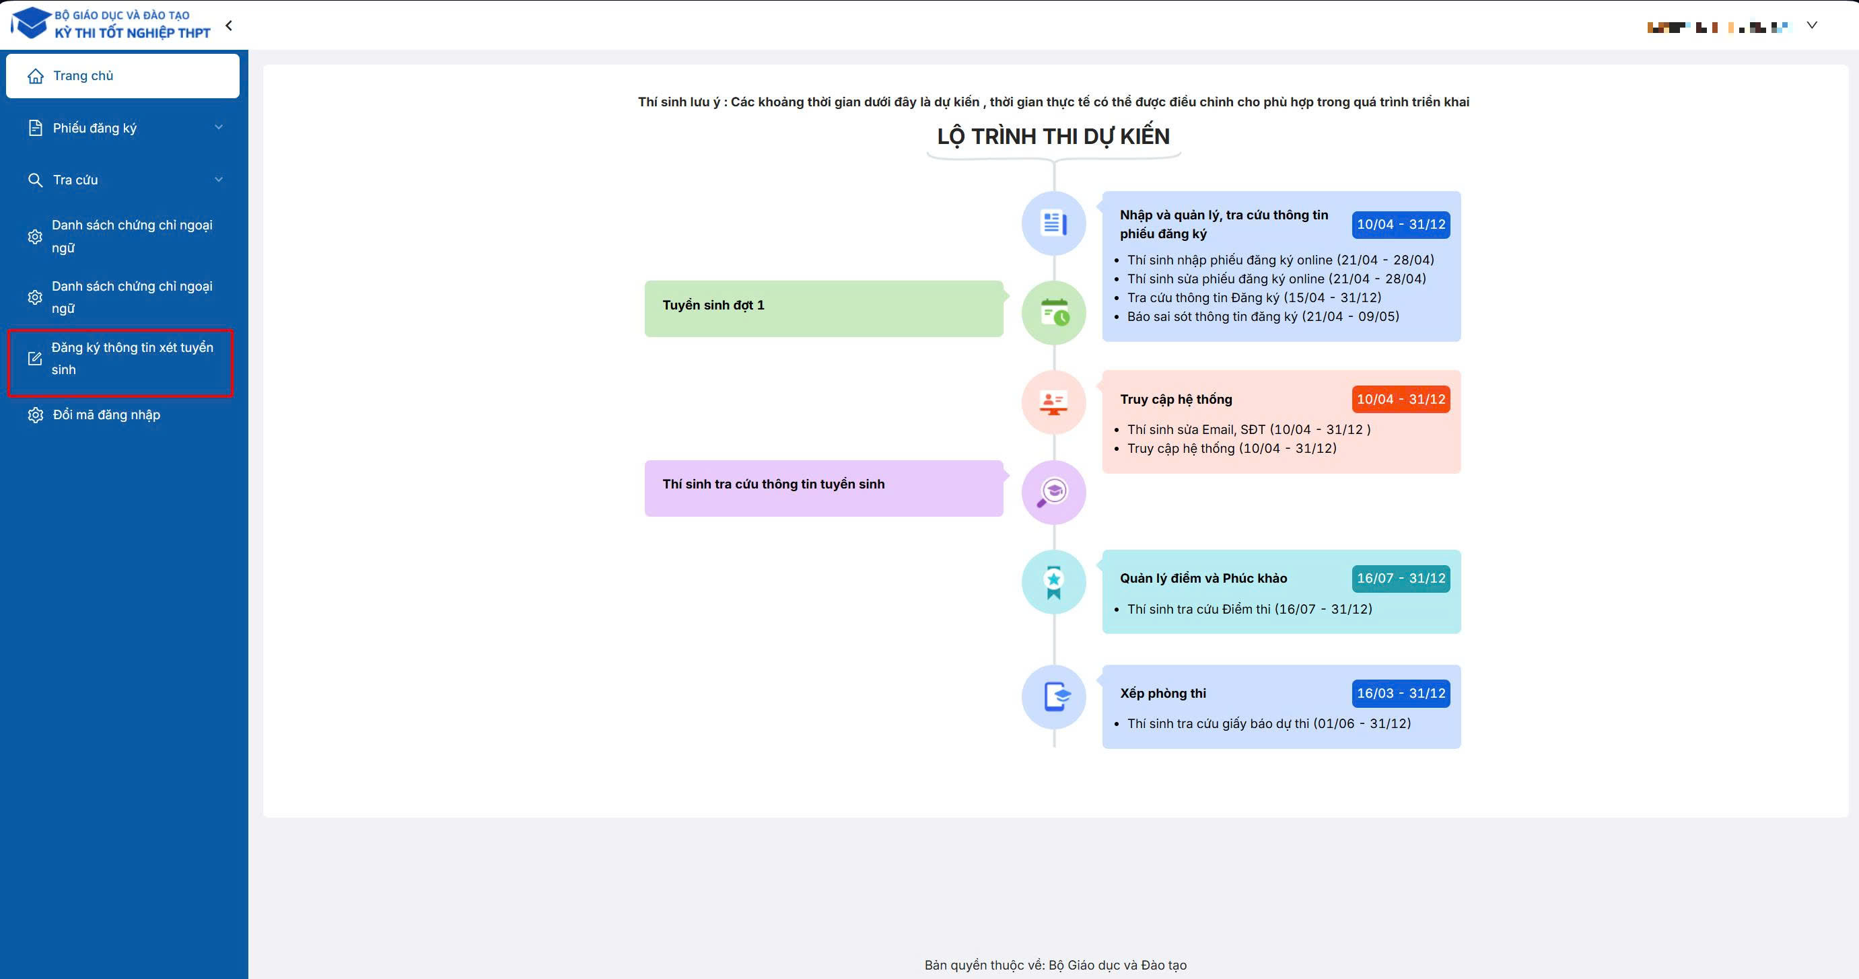This screenshot has height=979, width=1859.
Task: Go to Trang chủ in the sidebar
Action: pos(122,76)
